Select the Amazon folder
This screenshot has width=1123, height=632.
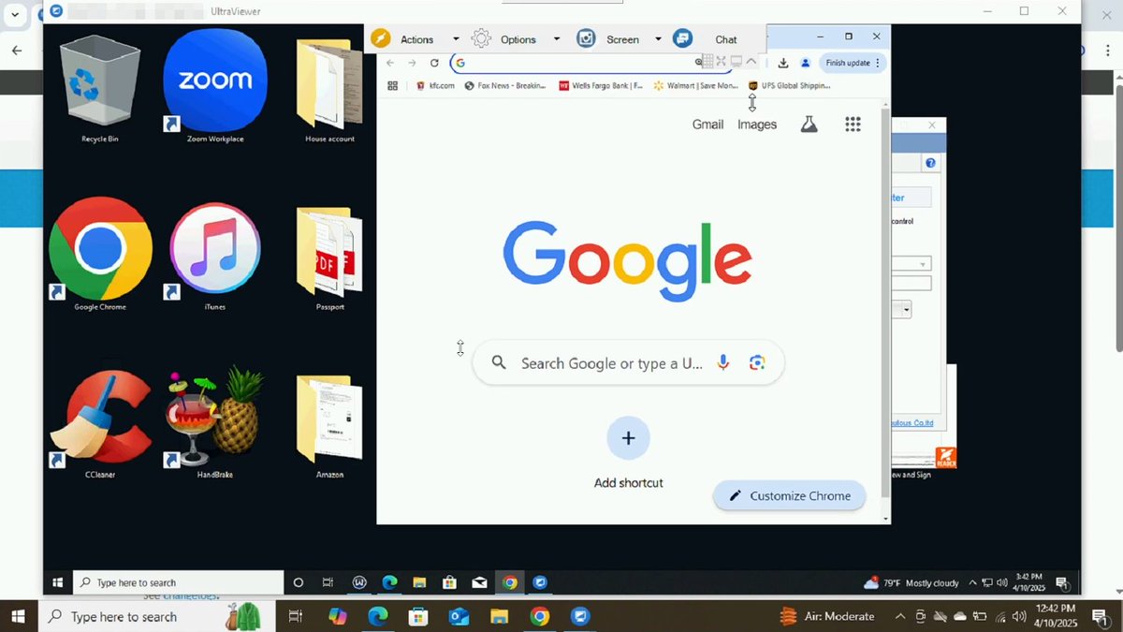click(329, 426)
